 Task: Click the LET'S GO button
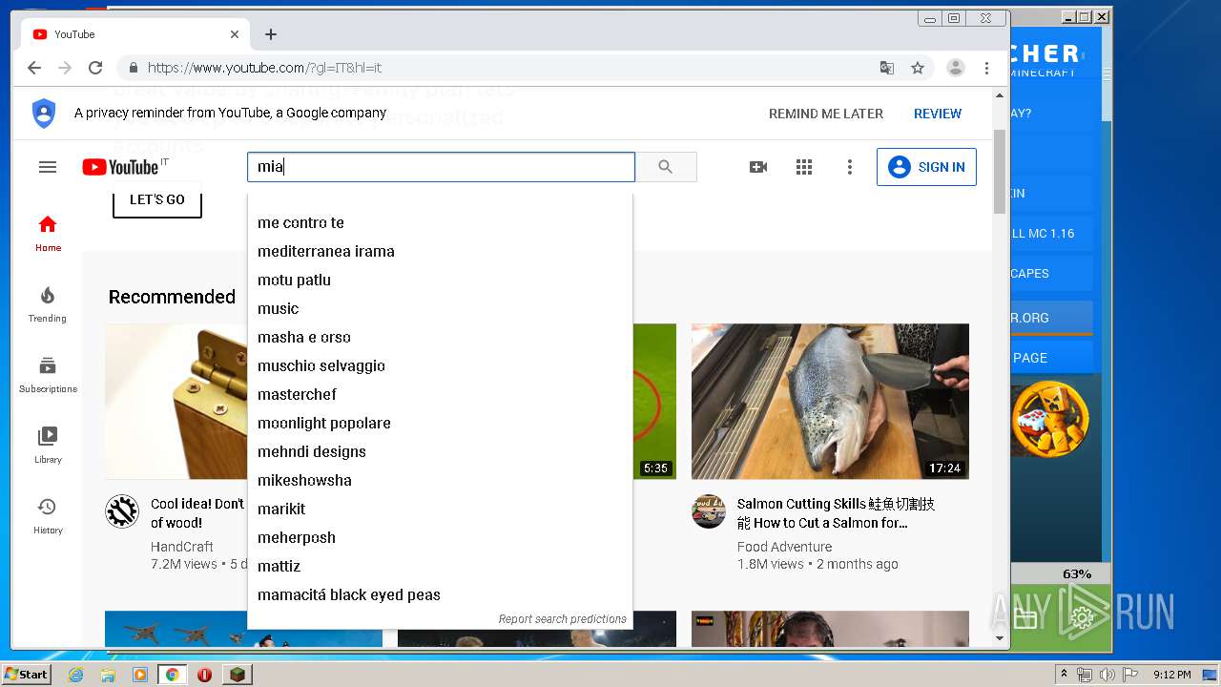tap(157, 199)
